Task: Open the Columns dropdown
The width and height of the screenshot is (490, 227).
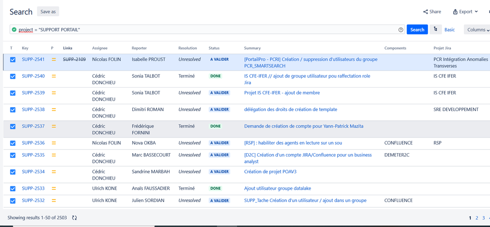Action: click(478, 30)
